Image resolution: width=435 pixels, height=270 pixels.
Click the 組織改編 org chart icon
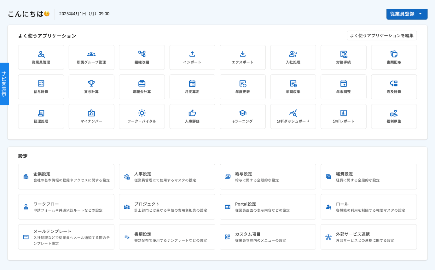[x=142, y=54]
